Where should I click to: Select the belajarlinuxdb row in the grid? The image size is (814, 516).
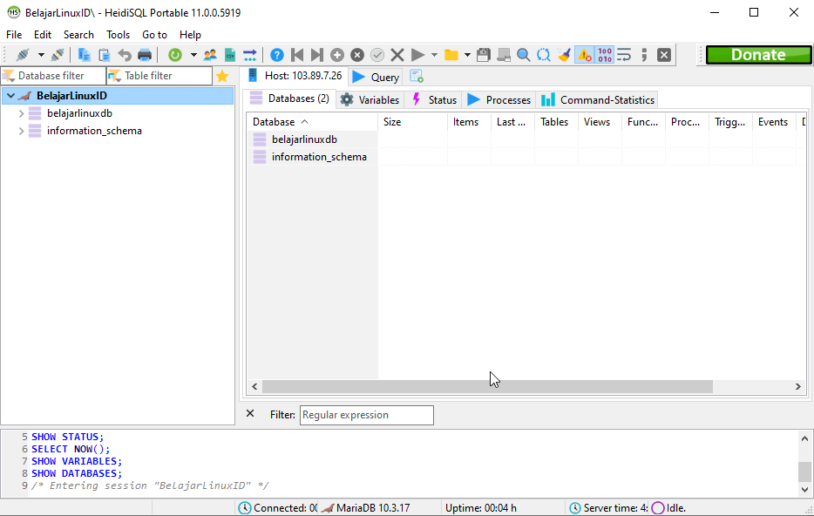(x=526, y=139)
